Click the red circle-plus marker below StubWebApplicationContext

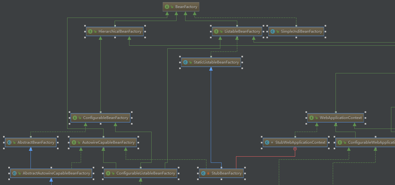click(295, 149)
